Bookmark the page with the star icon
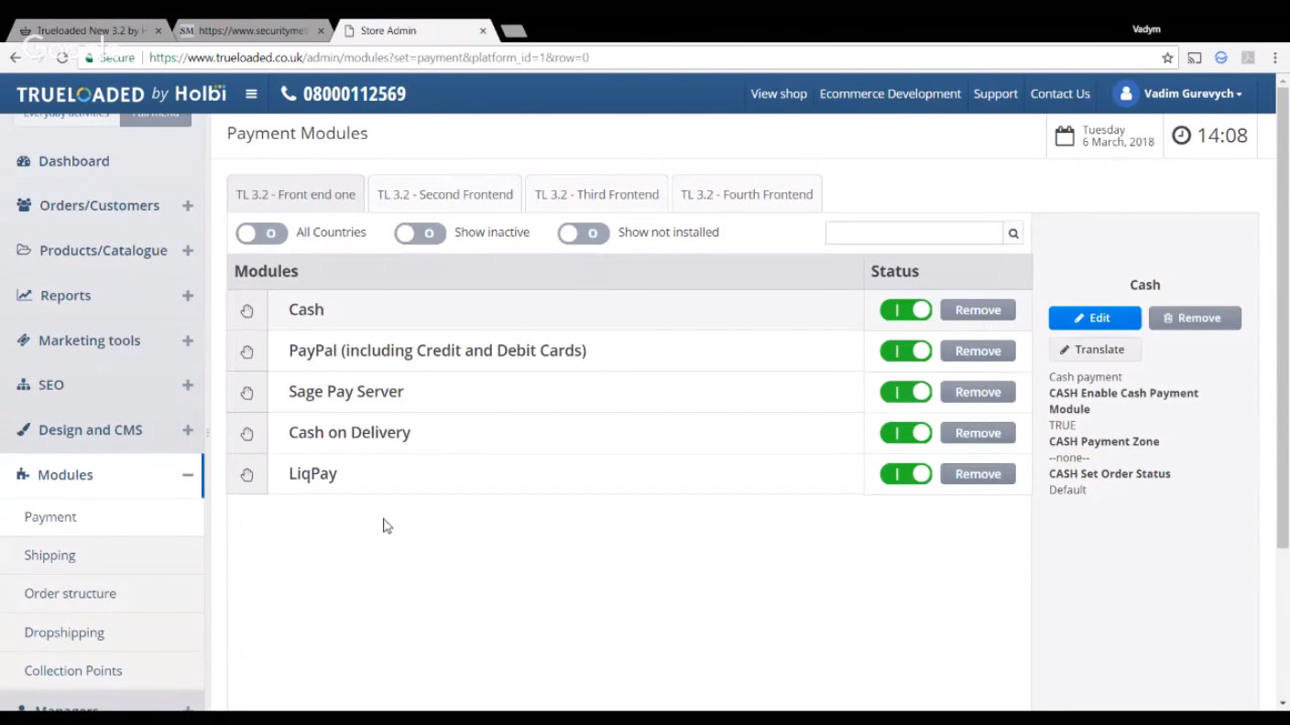The image size is (1290, 725). click(x=1167, y=58)
